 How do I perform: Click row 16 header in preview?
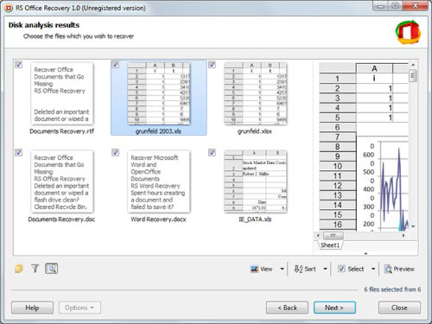(338, 224)
